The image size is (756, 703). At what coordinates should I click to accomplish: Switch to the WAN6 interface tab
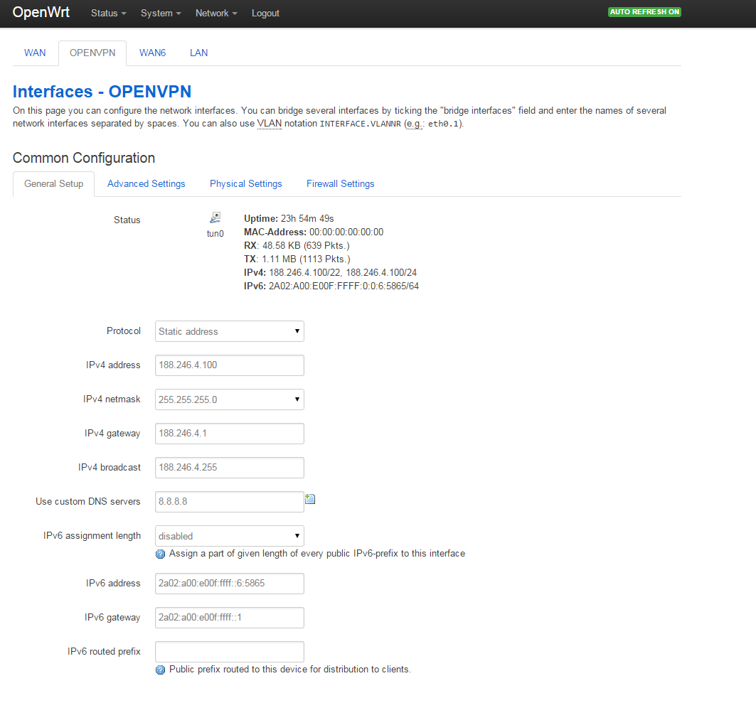[152, 53]
